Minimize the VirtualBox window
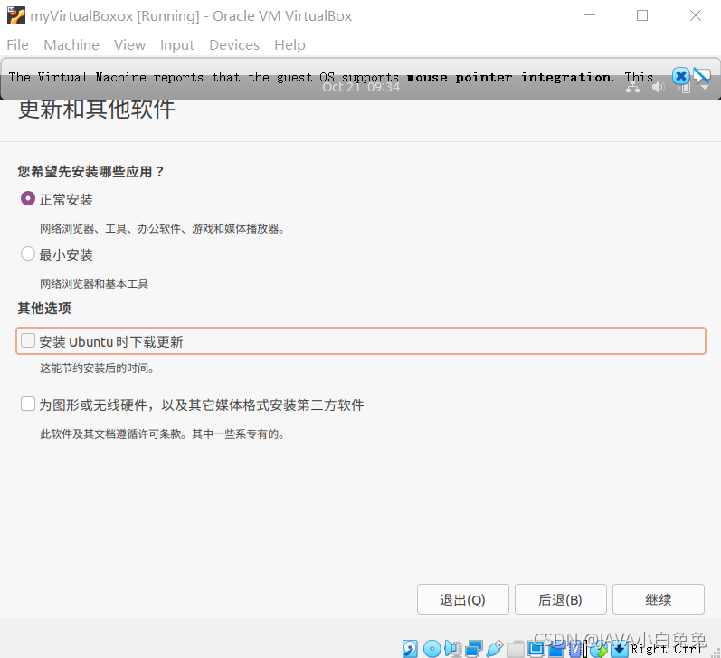721x658 pixels. [x=590, y=15]
